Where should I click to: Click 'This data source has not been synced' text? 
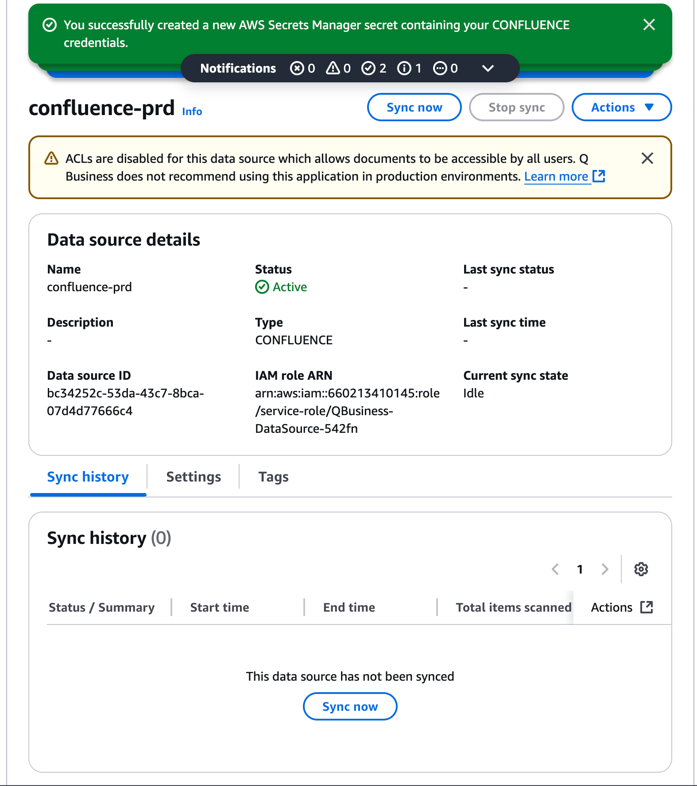click(350, 677)
